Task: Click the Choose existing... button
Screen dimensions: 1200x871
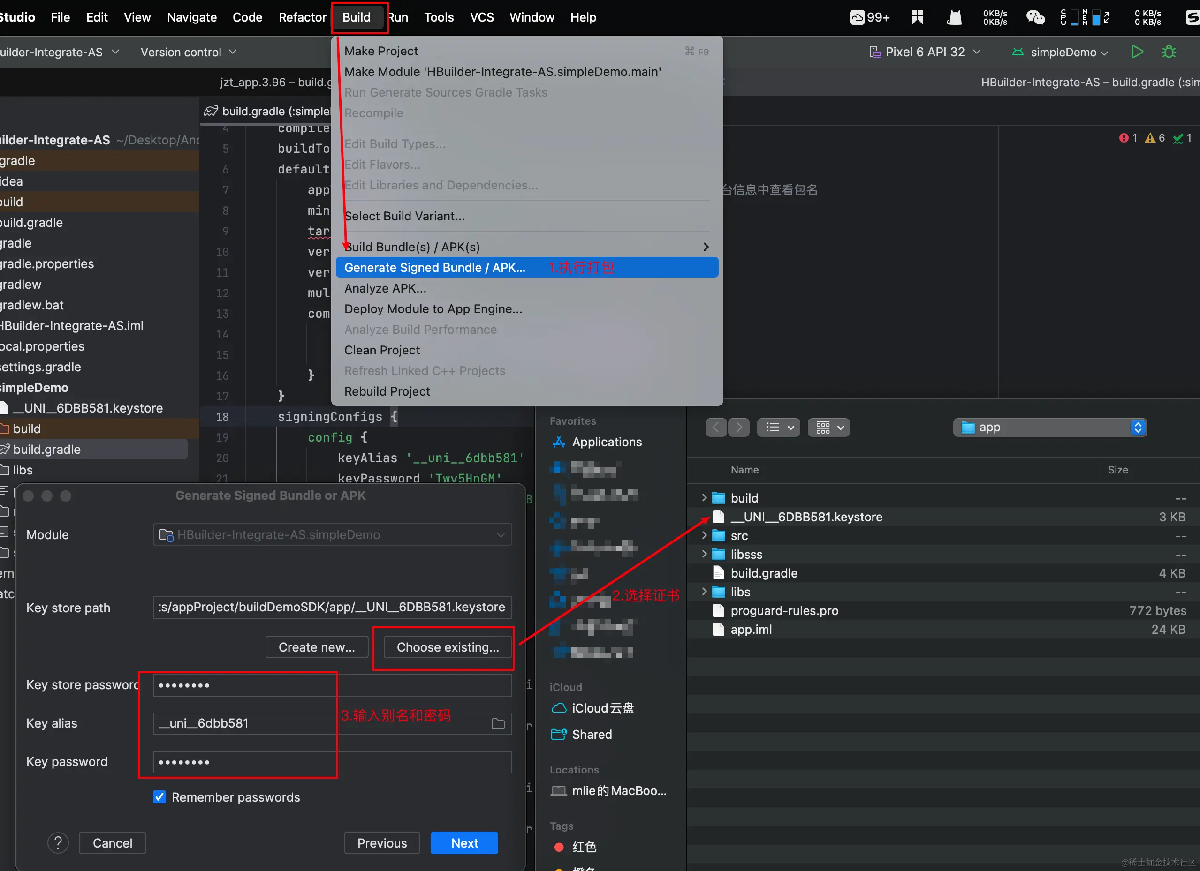Action: (x=447, y=647)
